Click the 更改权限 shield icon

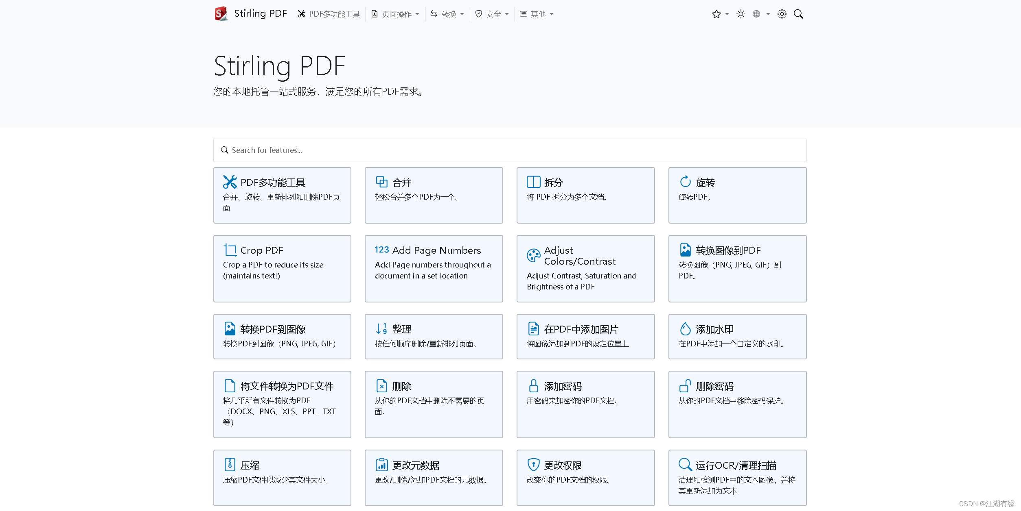pyautogui.click(x=533, y=464)
